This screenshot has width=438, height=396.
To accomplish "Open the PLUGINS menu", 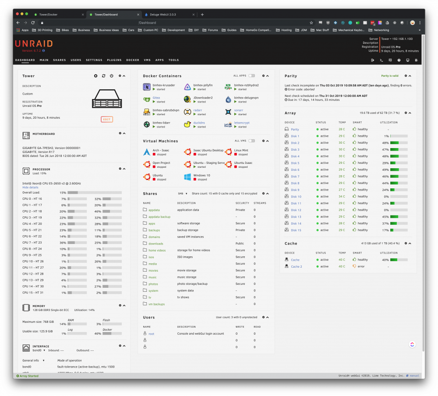I will 114,60.
